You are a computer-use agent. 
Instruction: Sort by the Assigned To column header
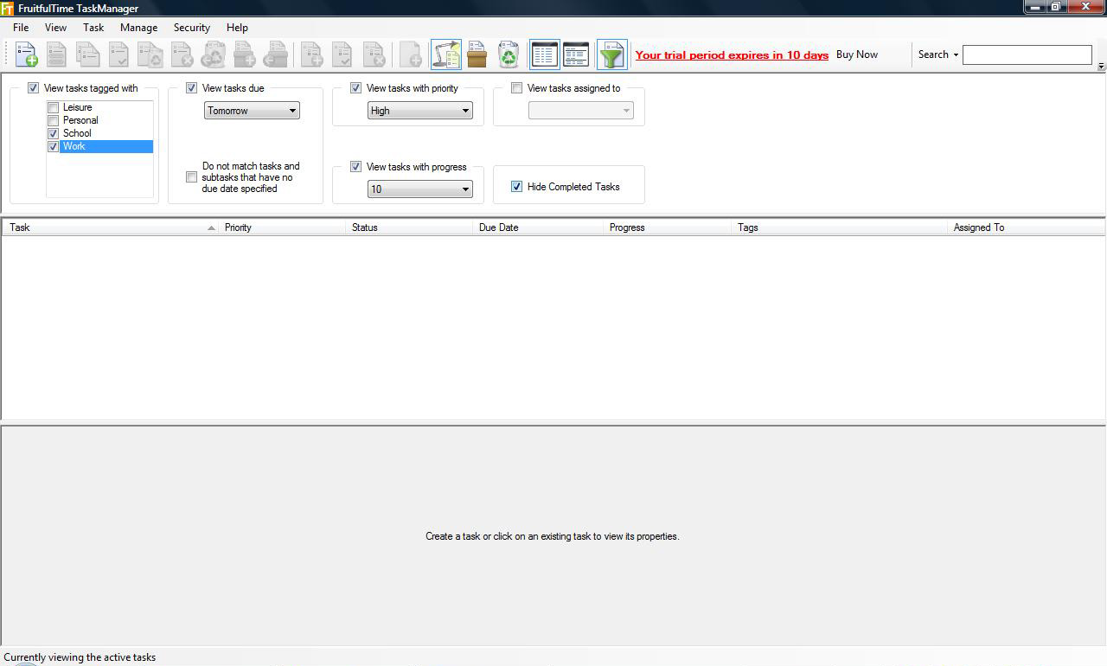(x=1026, y=227)
